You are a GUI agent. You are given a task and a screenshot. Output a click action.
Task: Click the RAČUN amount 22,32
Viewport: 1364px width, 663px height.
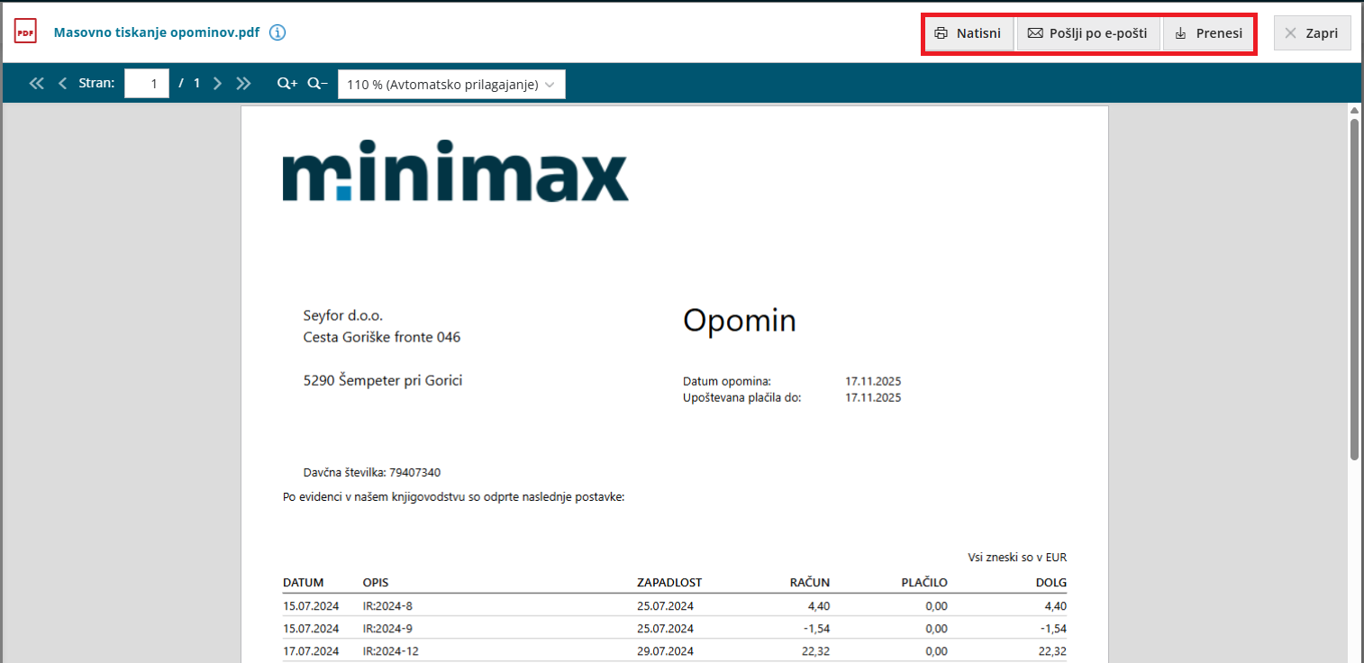pyautogui.click(x=815, y=651)
